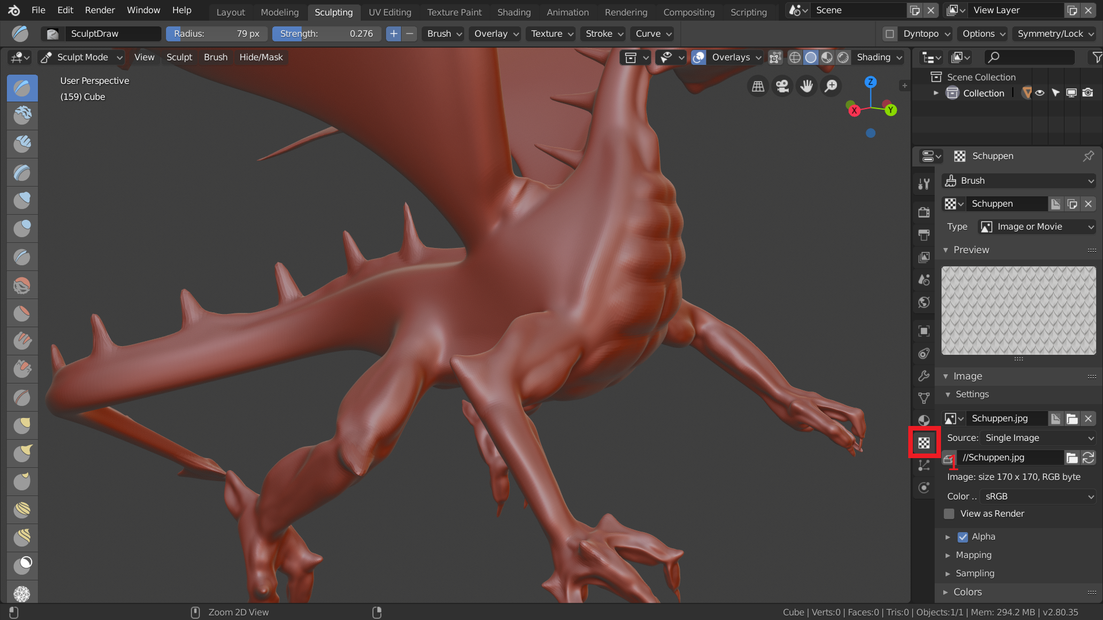Switch to the Texture Paint workspace tab
The width and height of the screenshot is (1103, 620).
click(x=454, y=12)
